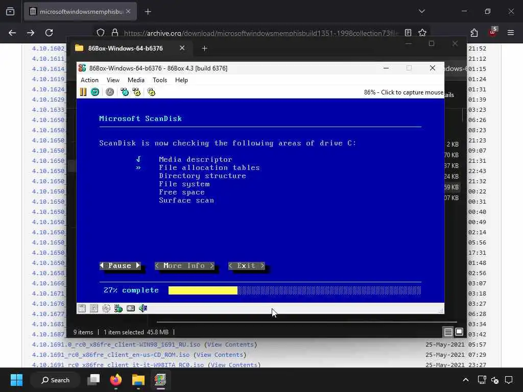Click the sound speaker status bar icon
The width and height of the screenshot is (523, 392).
coord(143,308)
